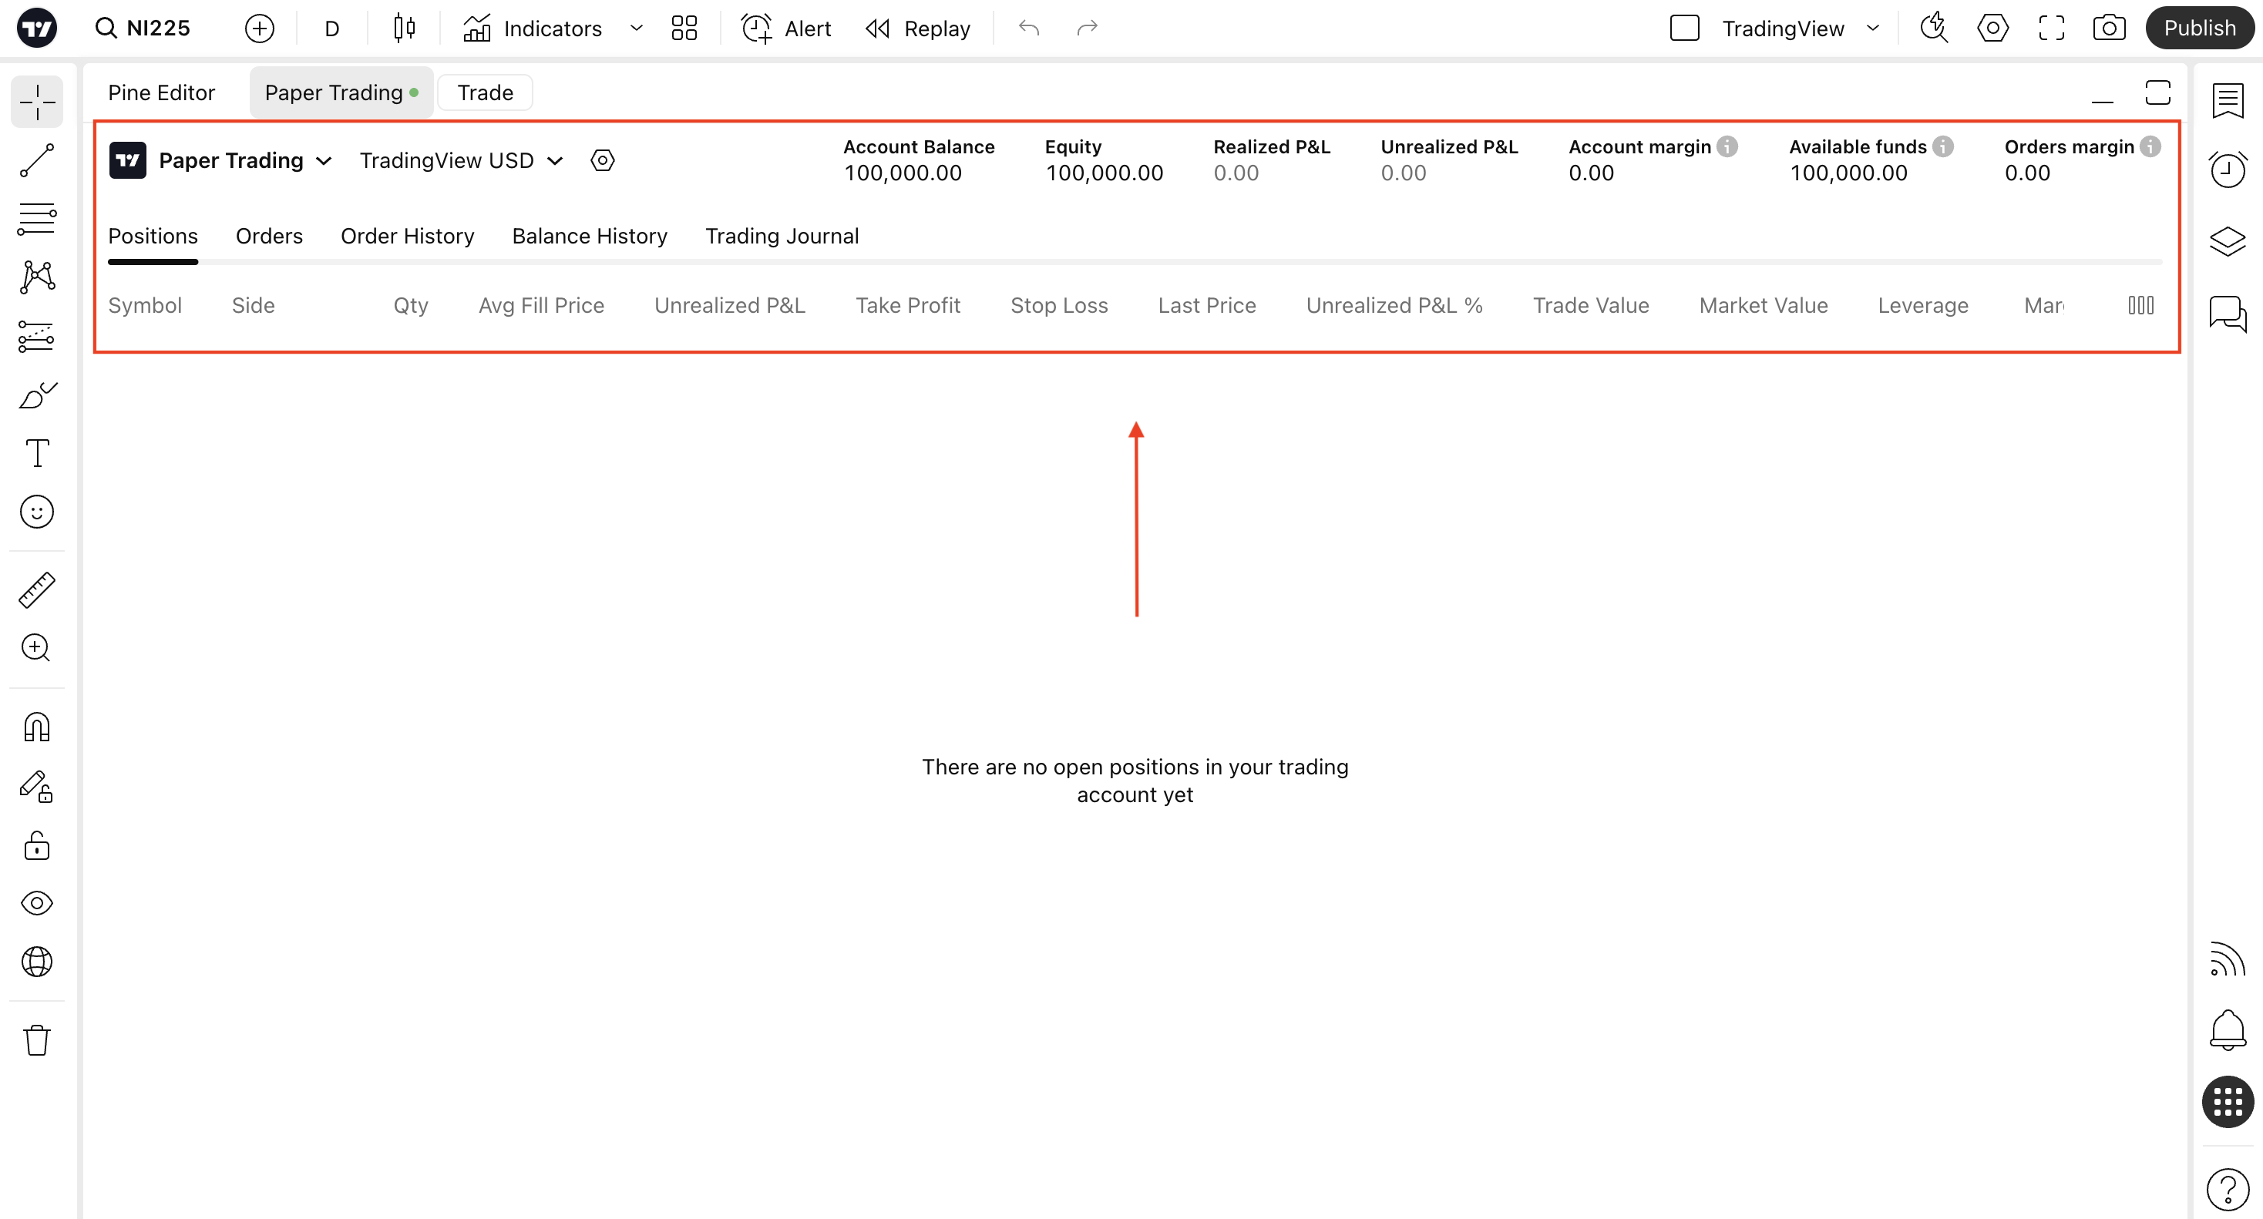Screen dimensions: 2263x1219
Task: Take a chart snapshot with camera icon
Action: [x=2110, y=28]
